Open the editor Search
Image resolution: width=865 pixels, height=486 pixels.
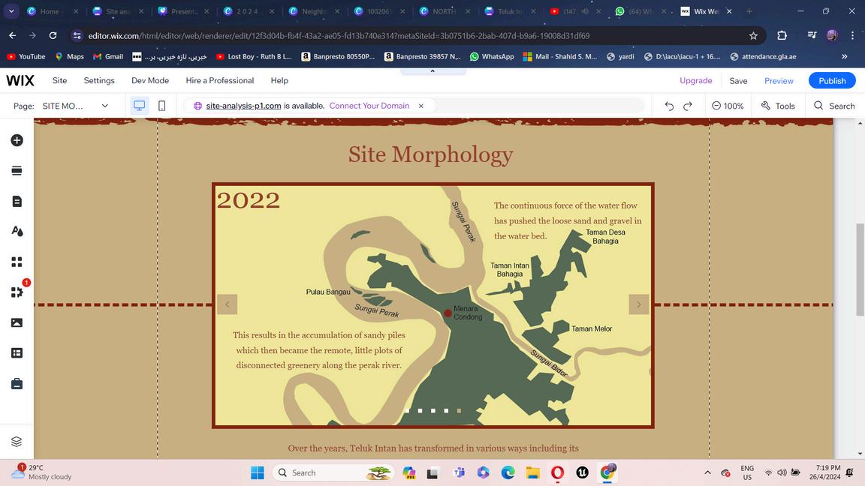click(834, 106)
